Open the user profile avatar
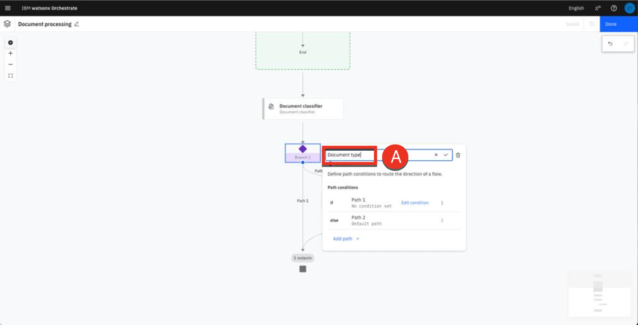The image size is (638, 325). pos(629,8)
